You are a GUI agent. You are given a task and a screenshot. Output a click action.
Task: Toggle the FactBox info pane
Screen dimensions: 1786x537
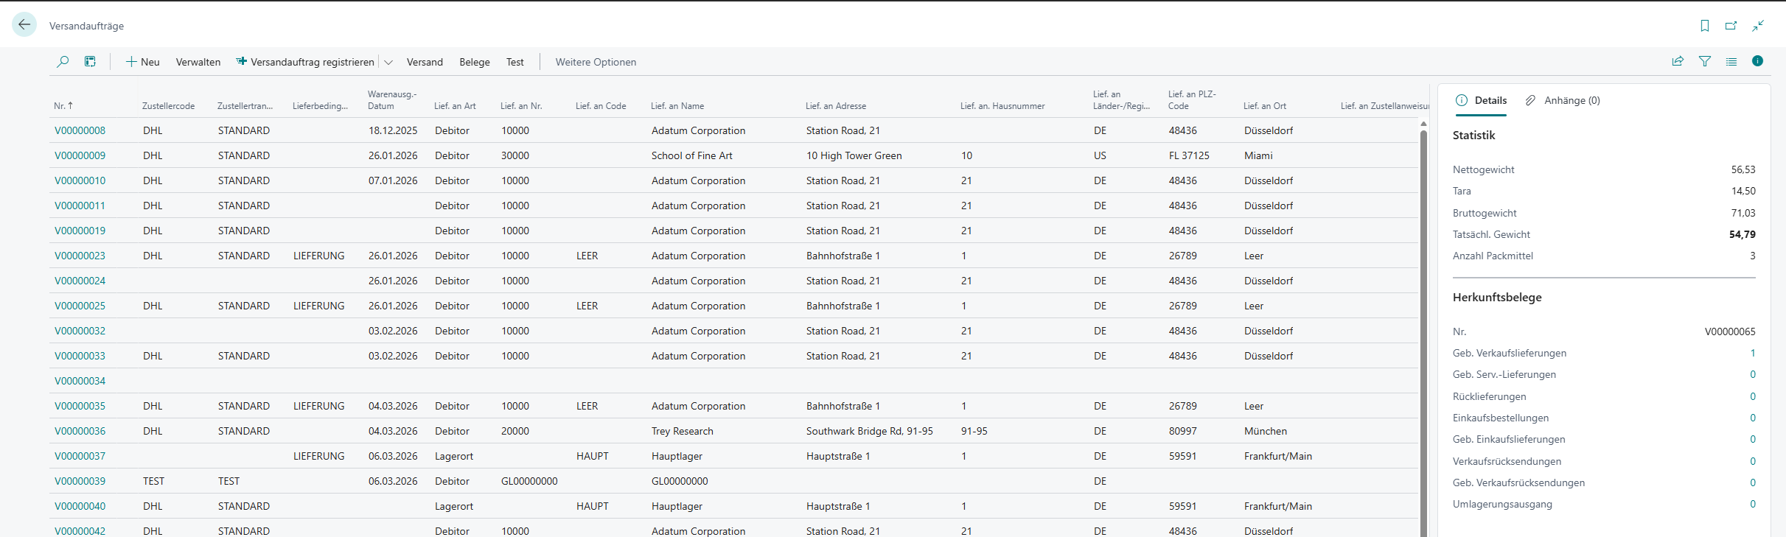1757,61
